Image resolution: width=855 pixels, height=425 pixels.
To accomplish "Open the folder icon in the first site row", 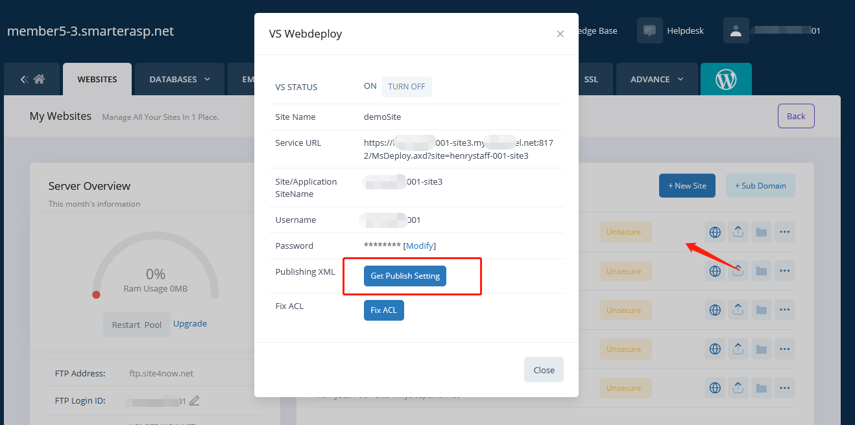I will click(761, 232).
